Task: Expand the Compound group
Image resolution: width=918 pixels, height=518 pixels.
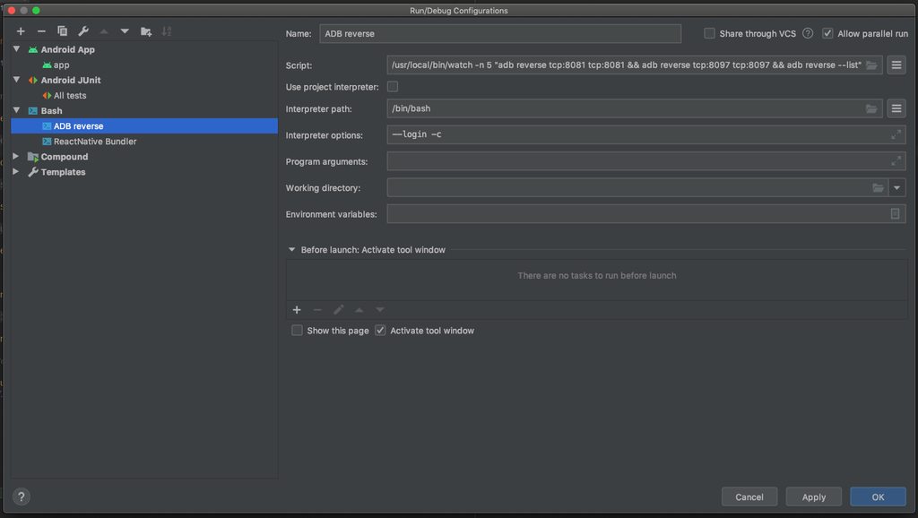Action: (16, 156)
